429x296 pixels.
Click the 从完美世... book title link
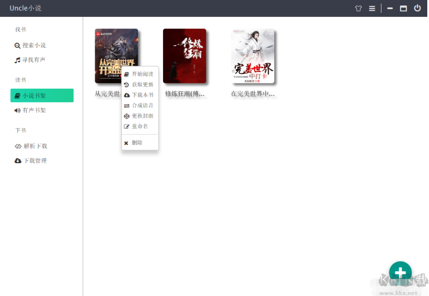point(107,93)
